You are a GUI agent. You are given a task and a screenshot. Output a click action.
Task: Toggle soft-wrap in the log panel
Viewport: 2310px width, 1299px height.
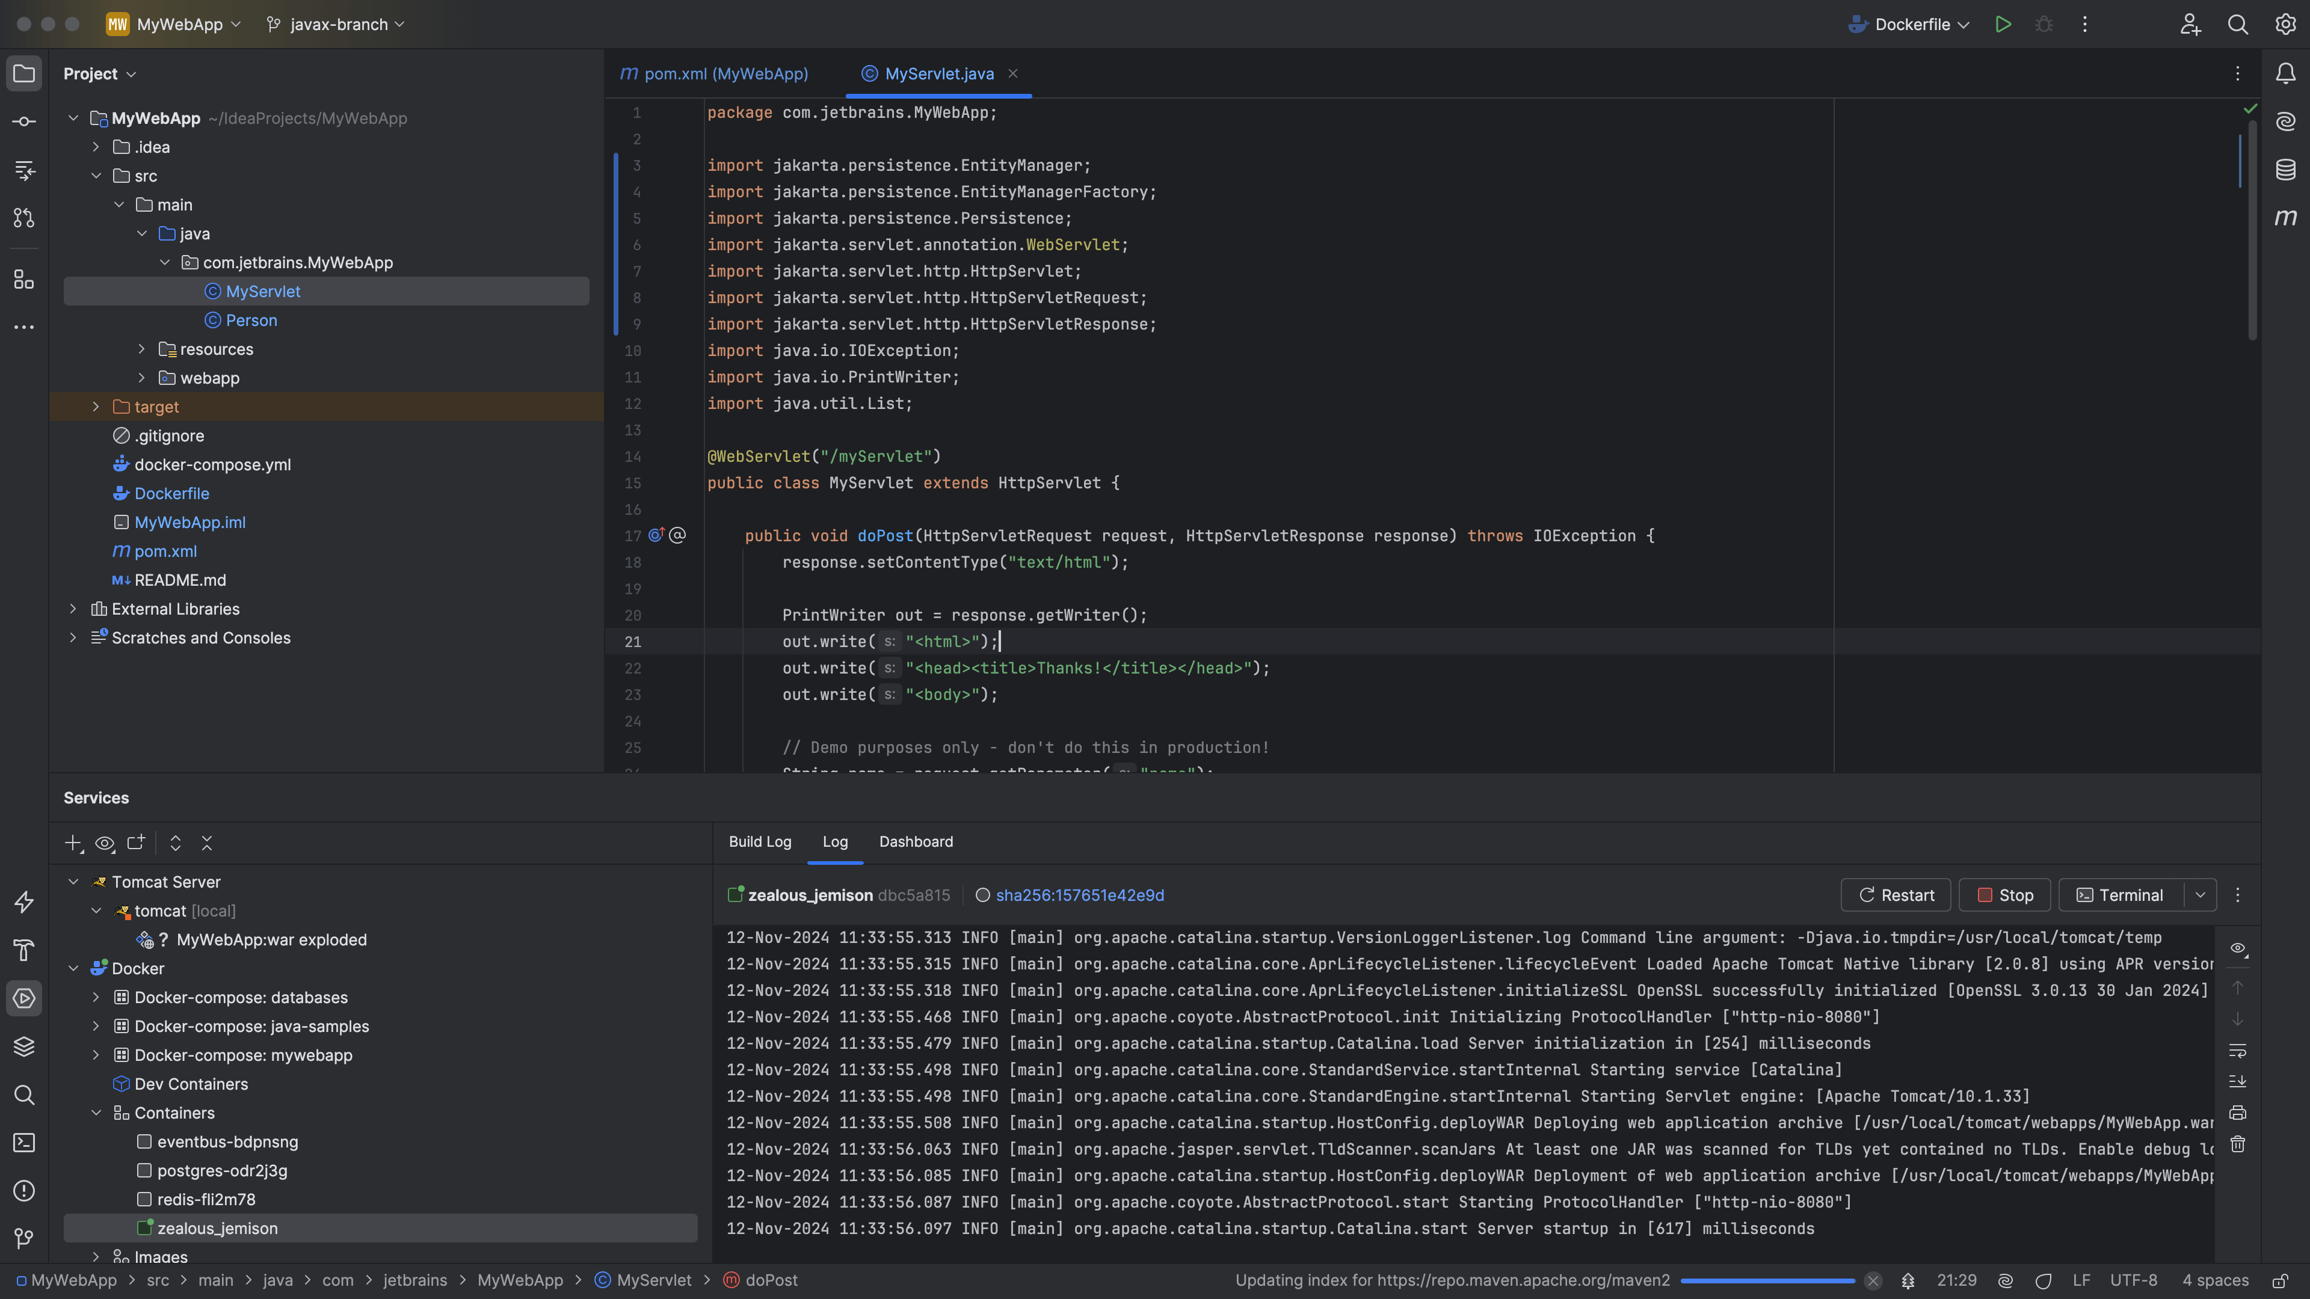click(2237, 1050)
